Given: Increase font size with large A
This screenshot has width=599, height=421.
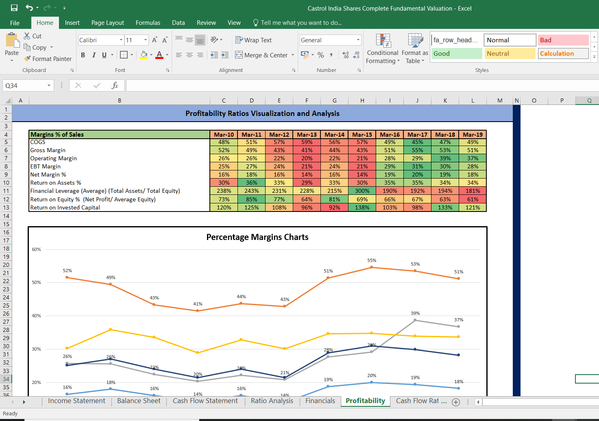Looking at the screenshot, I should click(x=155, y=40).
